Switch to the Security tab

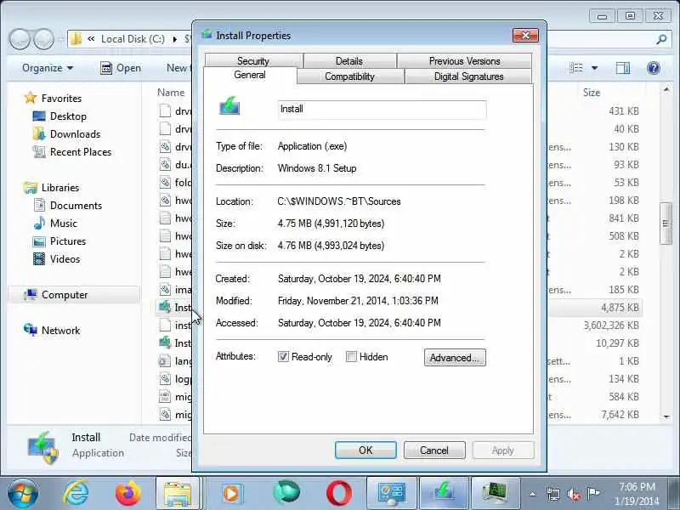tap(253, 60)
